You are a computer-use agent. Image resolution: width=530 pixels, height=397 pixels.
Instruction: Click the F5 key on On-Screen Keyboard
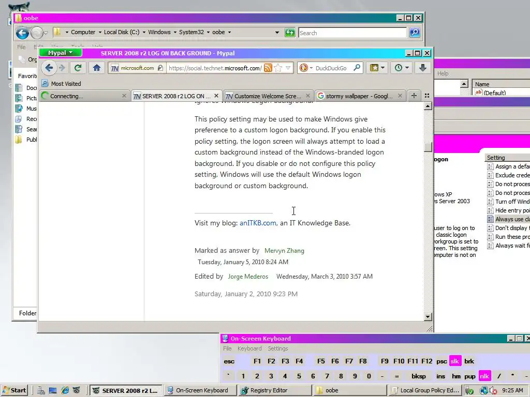pos(321,361)
